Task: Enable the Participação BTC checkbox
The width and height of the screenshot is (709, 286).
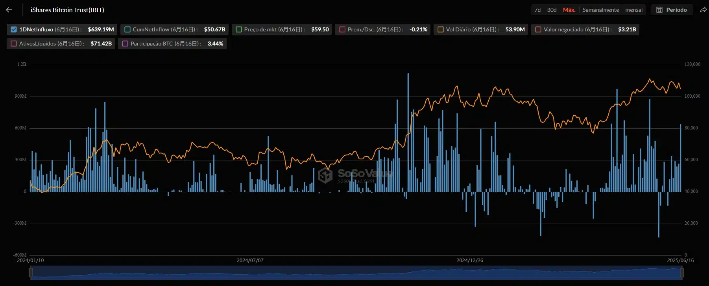Action: [125, 44]
